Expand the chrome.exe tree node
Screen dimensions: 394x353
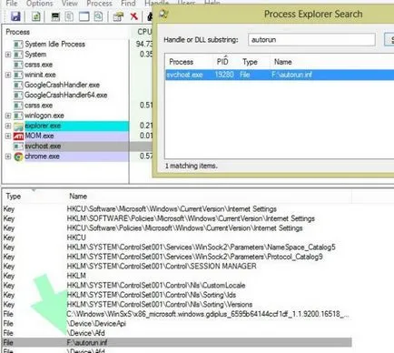[x=8, y=156]
